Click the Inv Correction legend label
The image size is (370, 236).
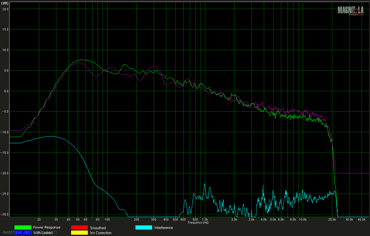(101, 233)
